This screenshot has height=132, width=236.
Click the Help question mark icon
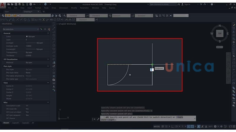[211, 4]
